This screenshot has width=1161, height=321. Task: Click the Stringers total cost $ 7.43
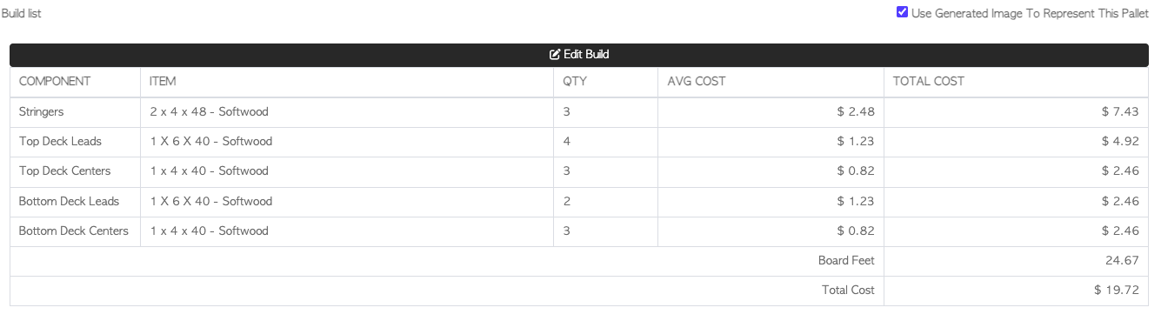(x=1119, y=112)
